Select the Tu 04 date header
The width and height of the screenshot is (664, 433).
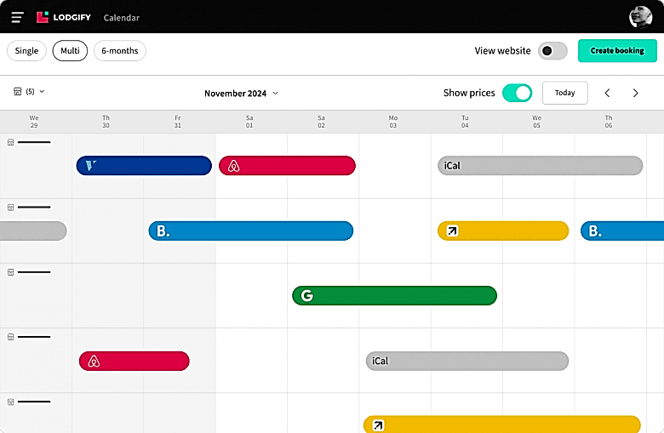tap(465, 122)
